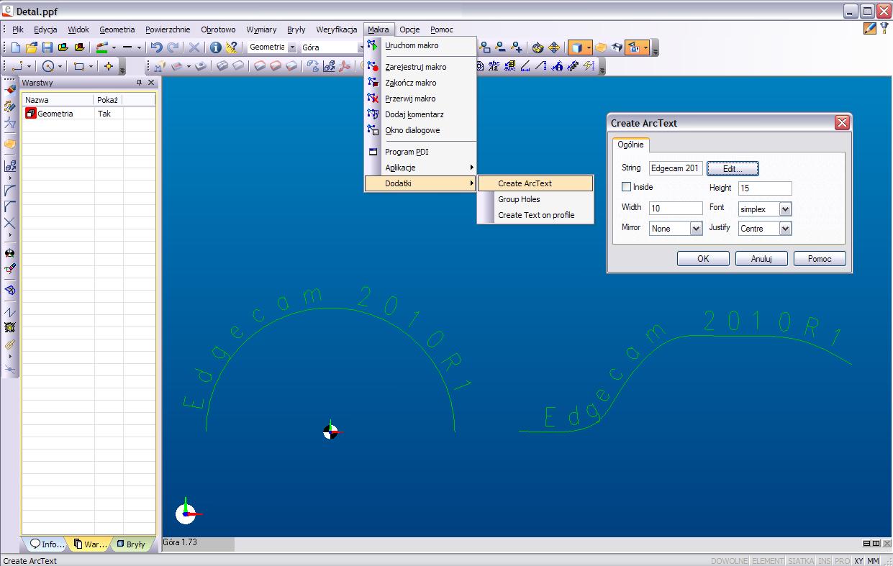The image size is (893, 566).
Task: Click the OK button in Create ArcText
Action: pos(703,259)
